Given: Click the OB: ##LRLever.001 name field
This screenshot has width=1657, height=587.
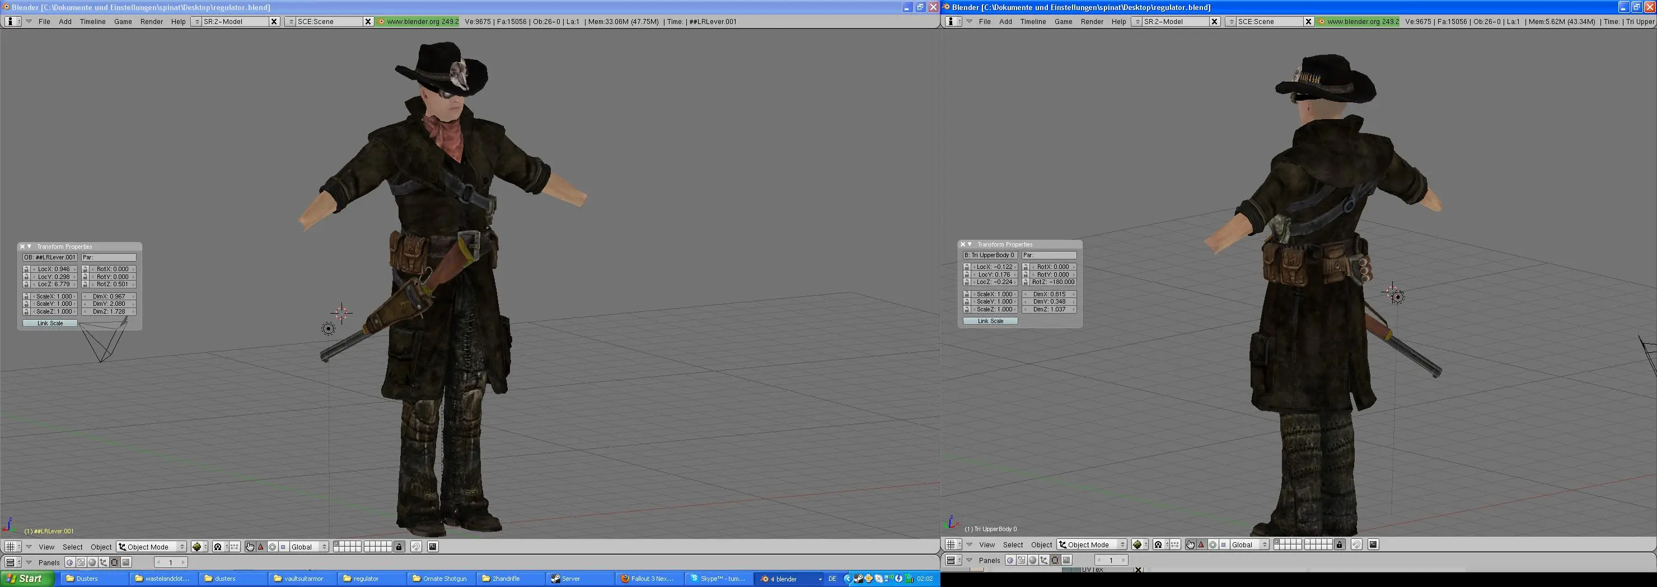Looking at the screenshot, I should 50,258.
